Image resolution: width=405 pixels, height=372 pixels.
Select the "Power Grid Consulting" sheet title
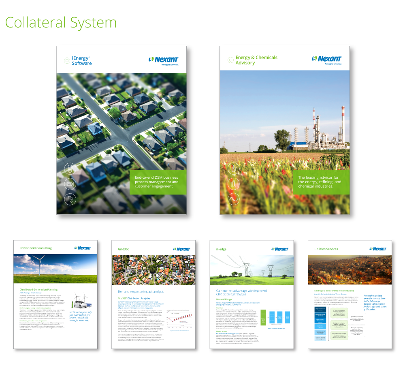(36, 248)
